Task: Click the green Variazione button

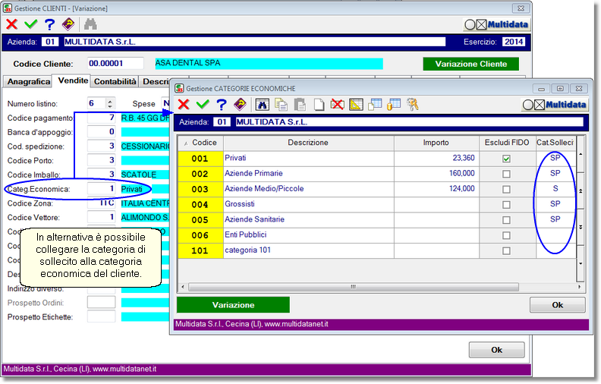Action: tap(233, 305)
